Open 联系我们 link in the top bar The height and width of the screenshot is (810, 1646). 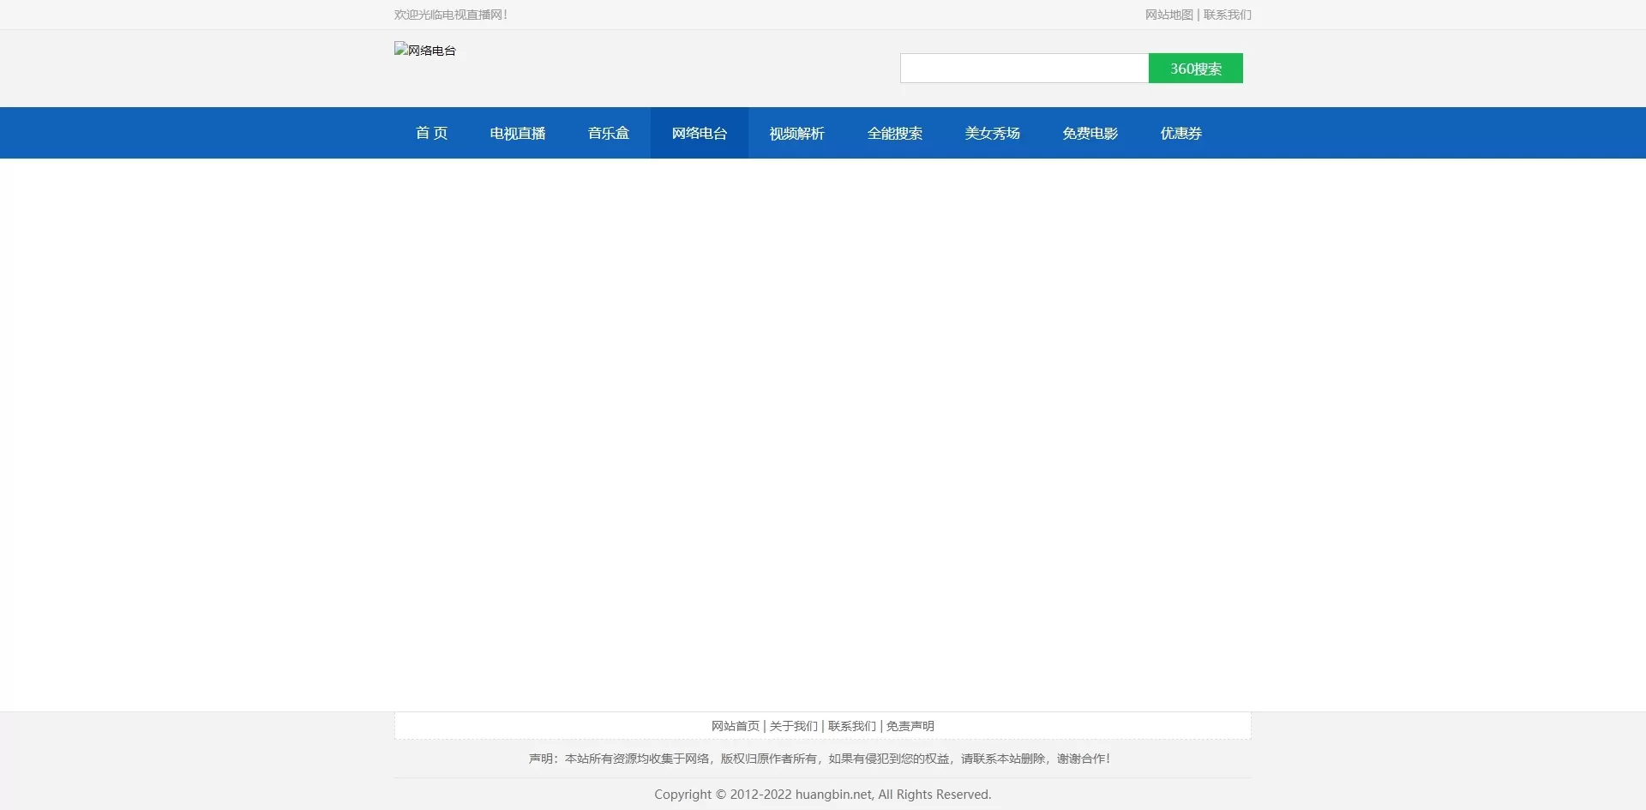pyautogui.click(x=1227, y=15)
